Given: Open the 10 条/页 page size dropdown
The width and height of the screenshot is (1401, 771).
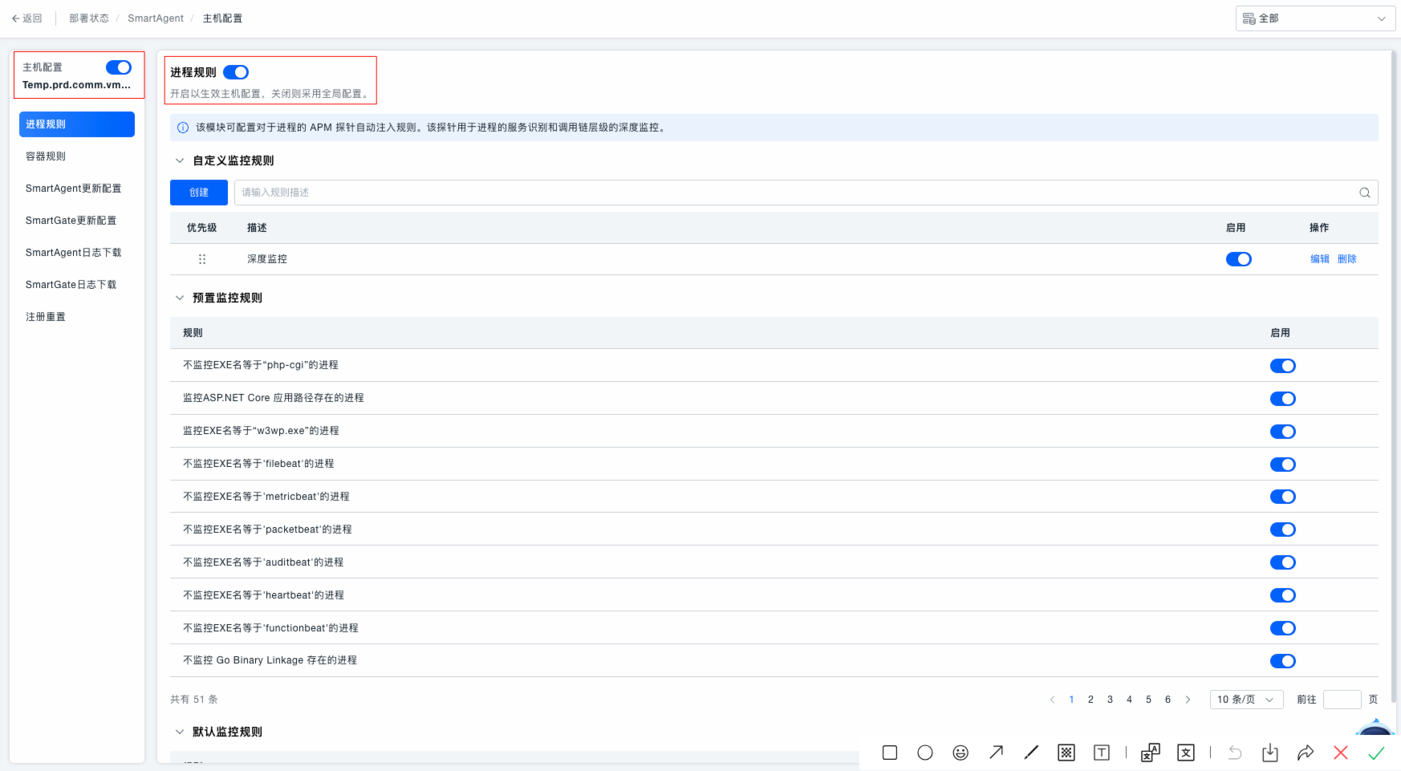Looking at the screenshot, I should pyautogui.click(x=1245, y=700).
